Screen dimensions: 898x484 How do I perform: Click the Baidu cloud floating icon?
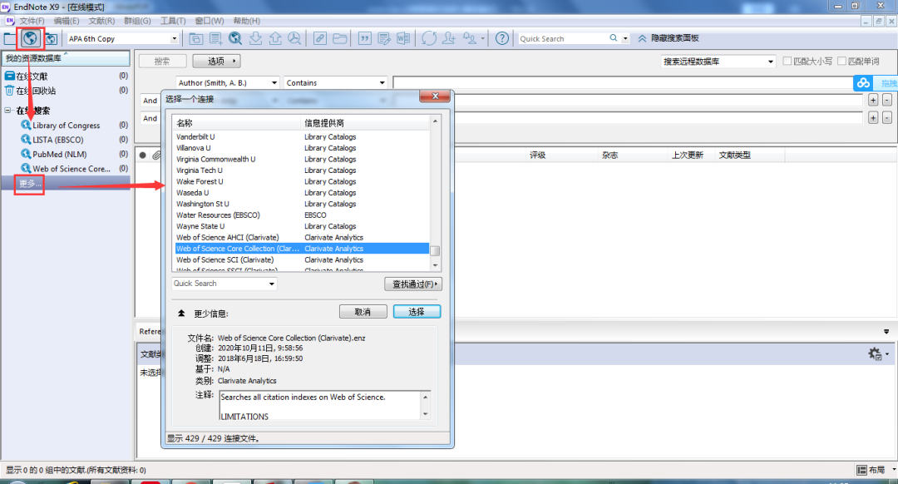click(x=864, y=83)
